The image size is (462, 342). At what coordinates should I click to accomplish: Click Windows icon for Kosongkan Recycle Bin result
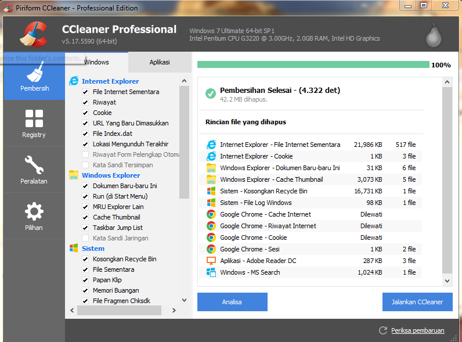211,191
